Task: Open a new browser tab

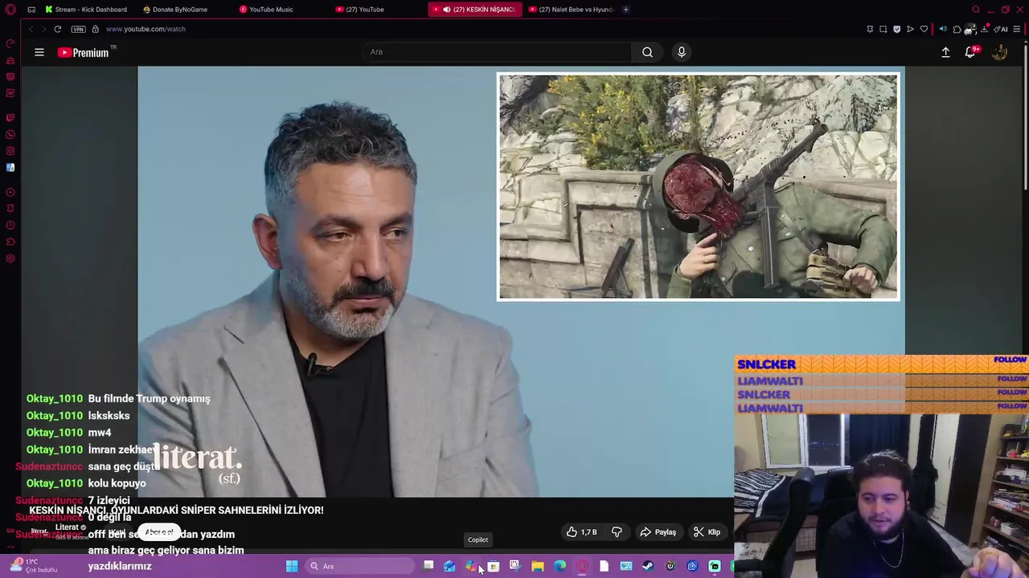Action: 626,10
